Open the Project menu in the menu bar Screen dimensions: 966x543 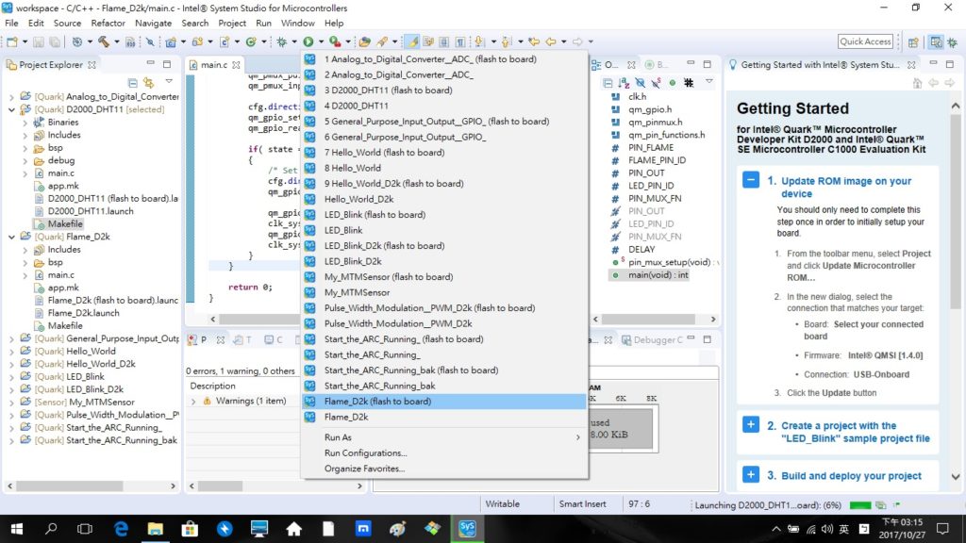(x=232, y=24)
